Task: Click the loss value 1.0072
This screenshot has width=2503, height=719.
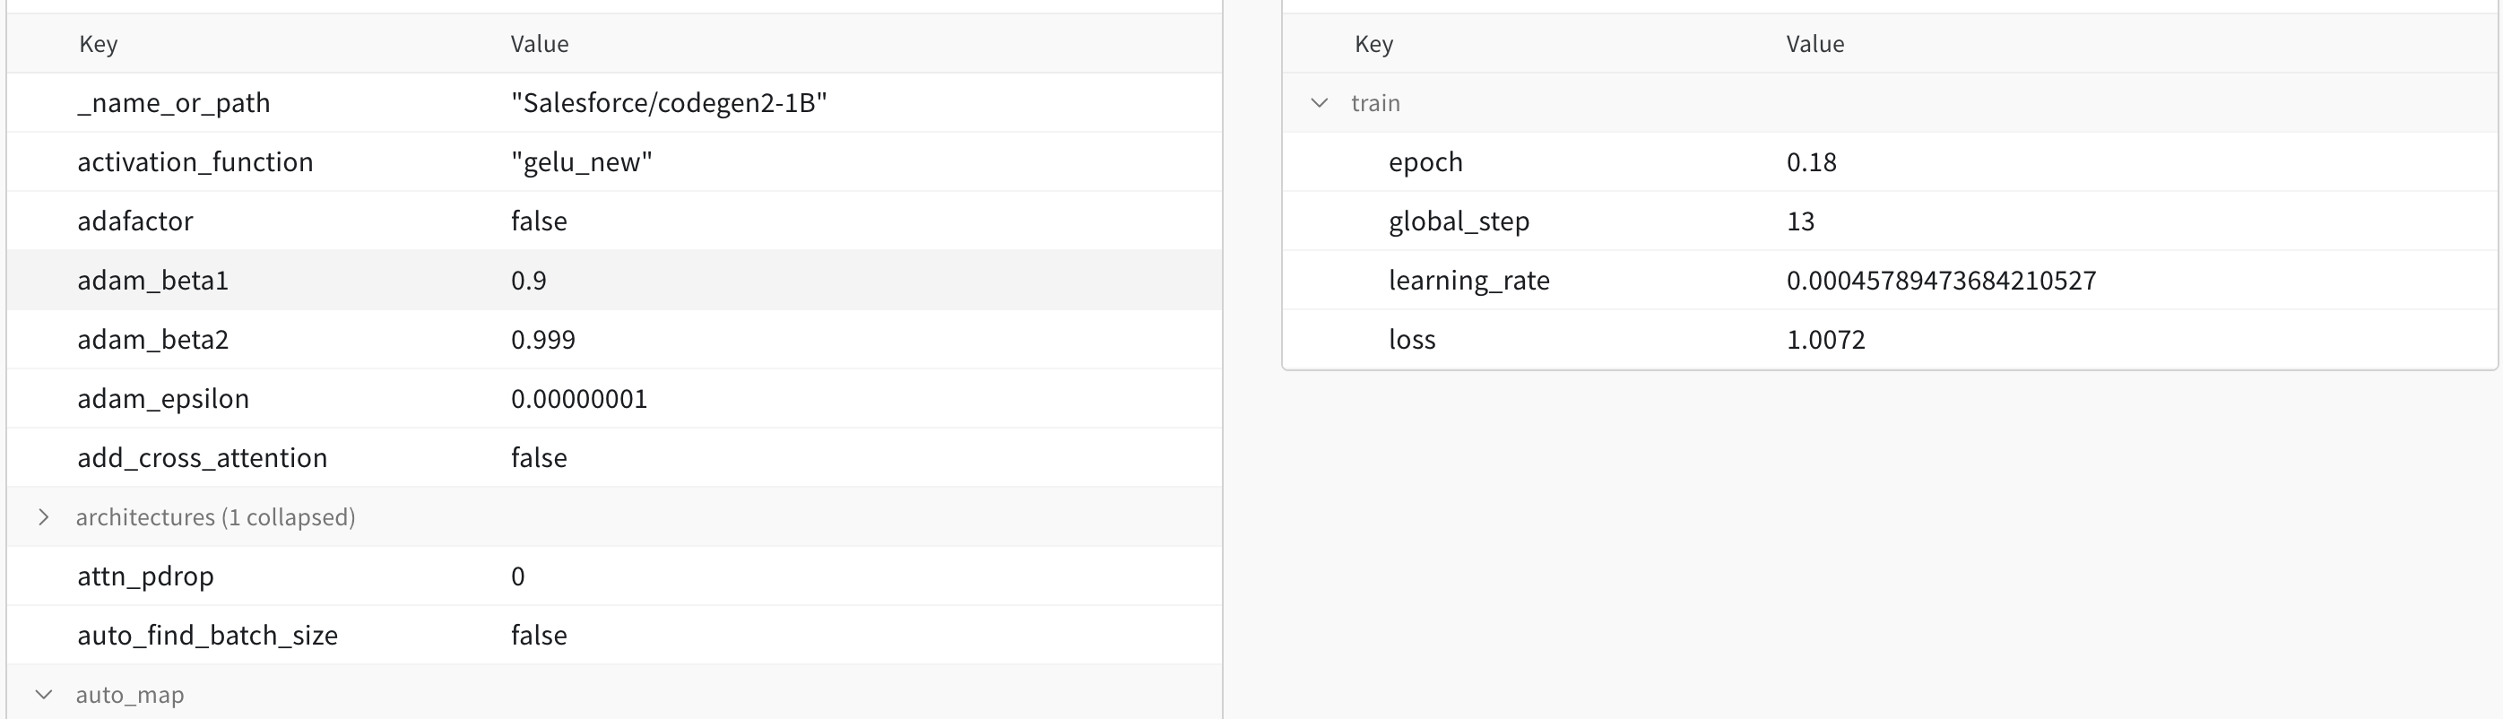Action: pos(1824,340)
